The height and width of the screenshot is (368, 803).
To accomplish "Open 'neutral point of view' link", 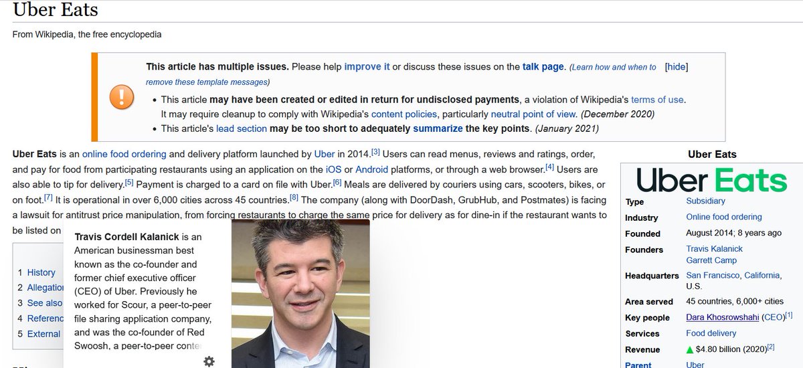I will (533, 114).
